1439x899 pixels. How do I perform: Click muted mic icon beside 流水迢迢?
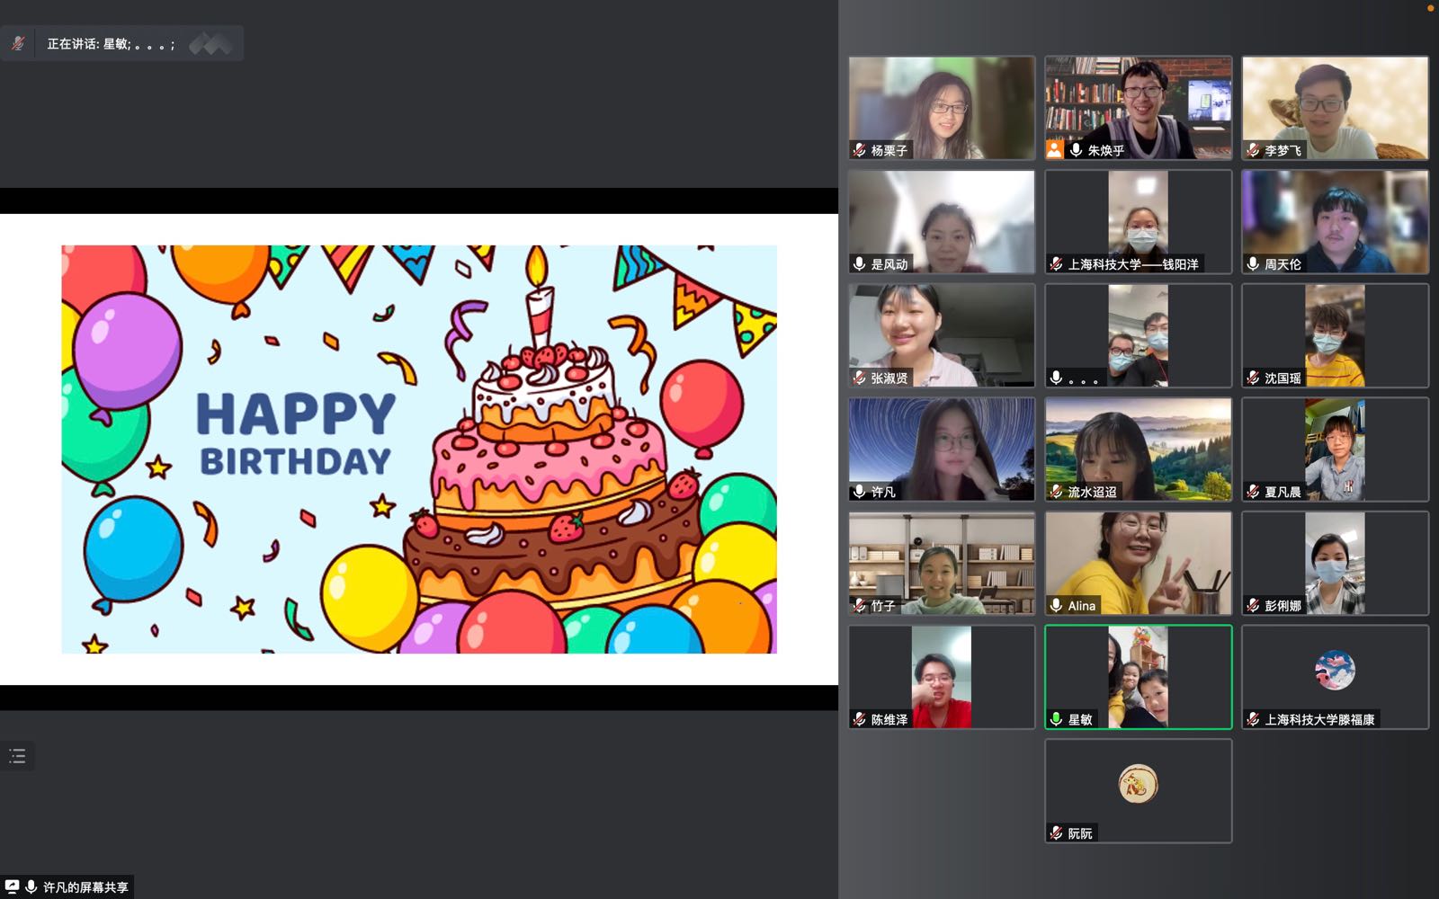point(1057,492)
